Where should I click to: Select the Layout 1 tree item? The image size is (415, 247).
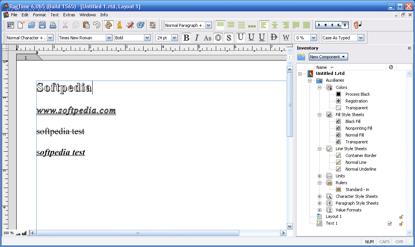[x=333, y=217]
